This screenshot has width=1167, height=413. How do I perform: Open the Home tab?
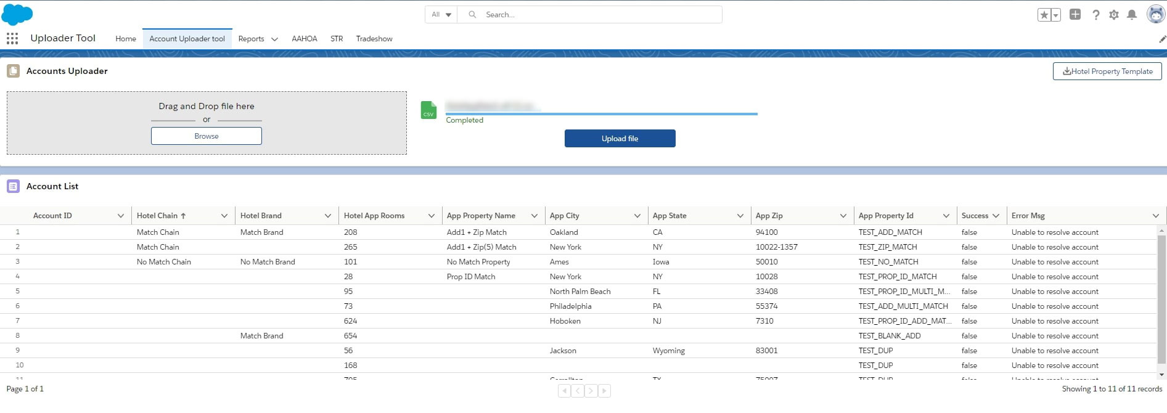(x=126, y=39)
